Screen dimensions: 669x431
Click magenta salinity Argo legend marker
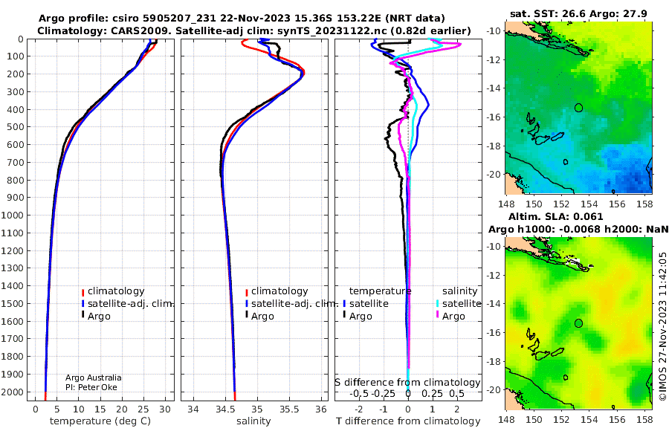437,315
